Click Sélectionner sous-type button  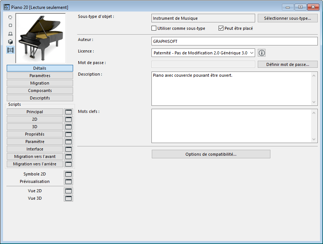[288, 18]
